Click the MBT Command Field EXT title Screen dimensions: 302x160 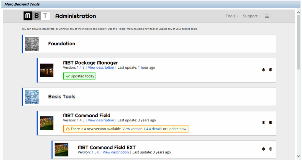click(106, 147)
